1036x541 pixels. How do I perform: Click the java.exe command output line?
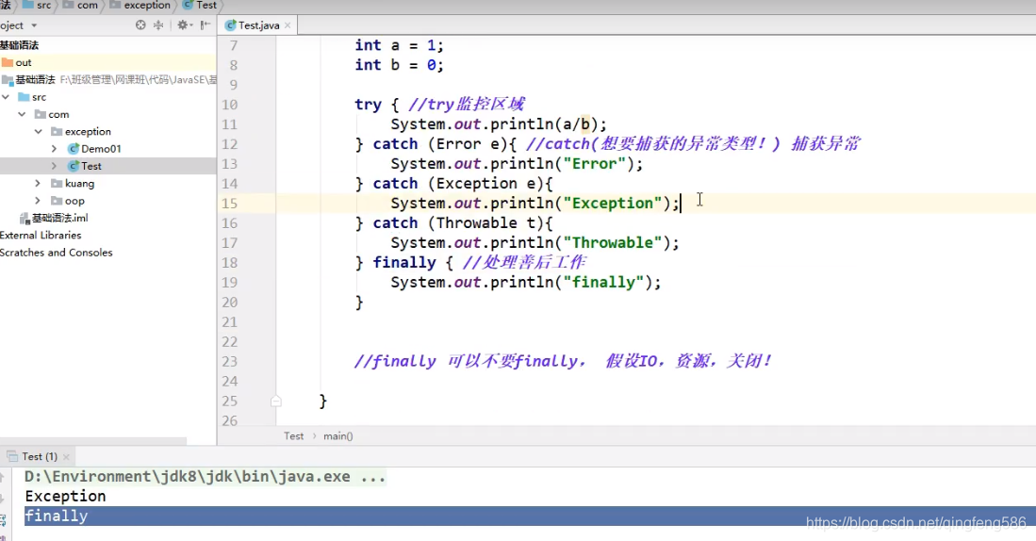[x=205, y=477]
